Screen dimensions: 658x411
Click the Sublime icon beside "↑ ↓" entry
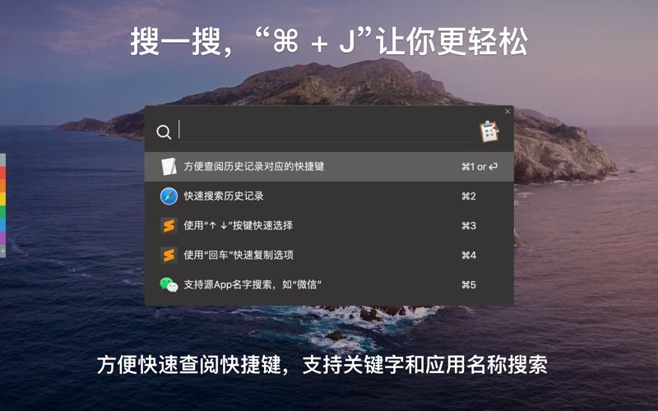[169, 225]
